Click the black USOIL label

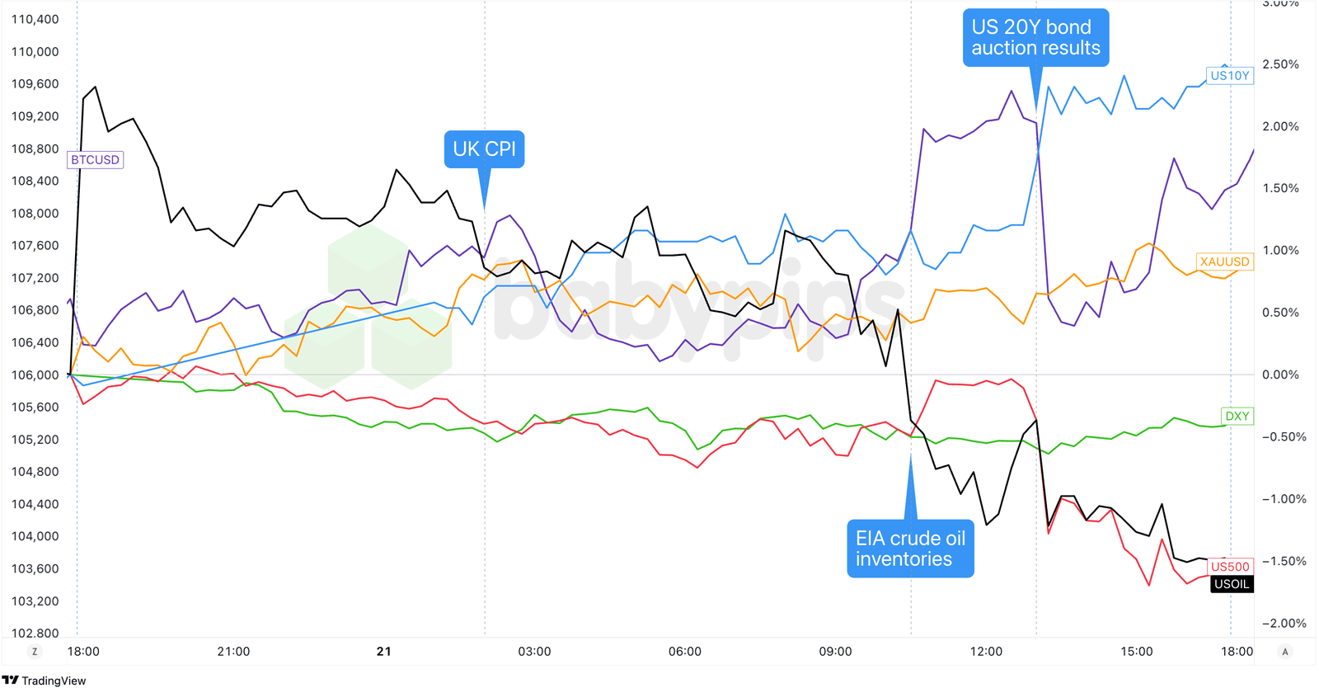pos(1232,584)
